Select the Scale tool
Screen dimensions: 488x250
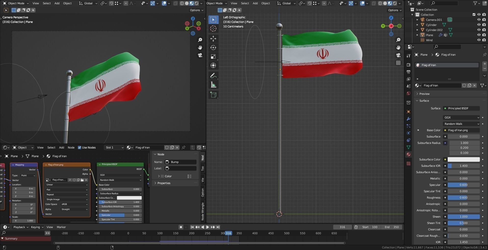pyautogui.click(x=213, y=56)
